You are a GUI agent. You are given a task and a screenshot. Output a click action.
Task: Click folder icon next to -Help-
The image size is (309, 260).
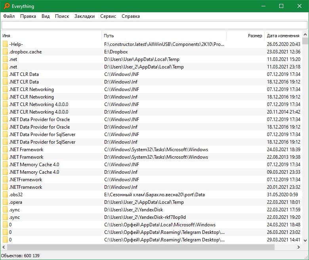(5, 44)
